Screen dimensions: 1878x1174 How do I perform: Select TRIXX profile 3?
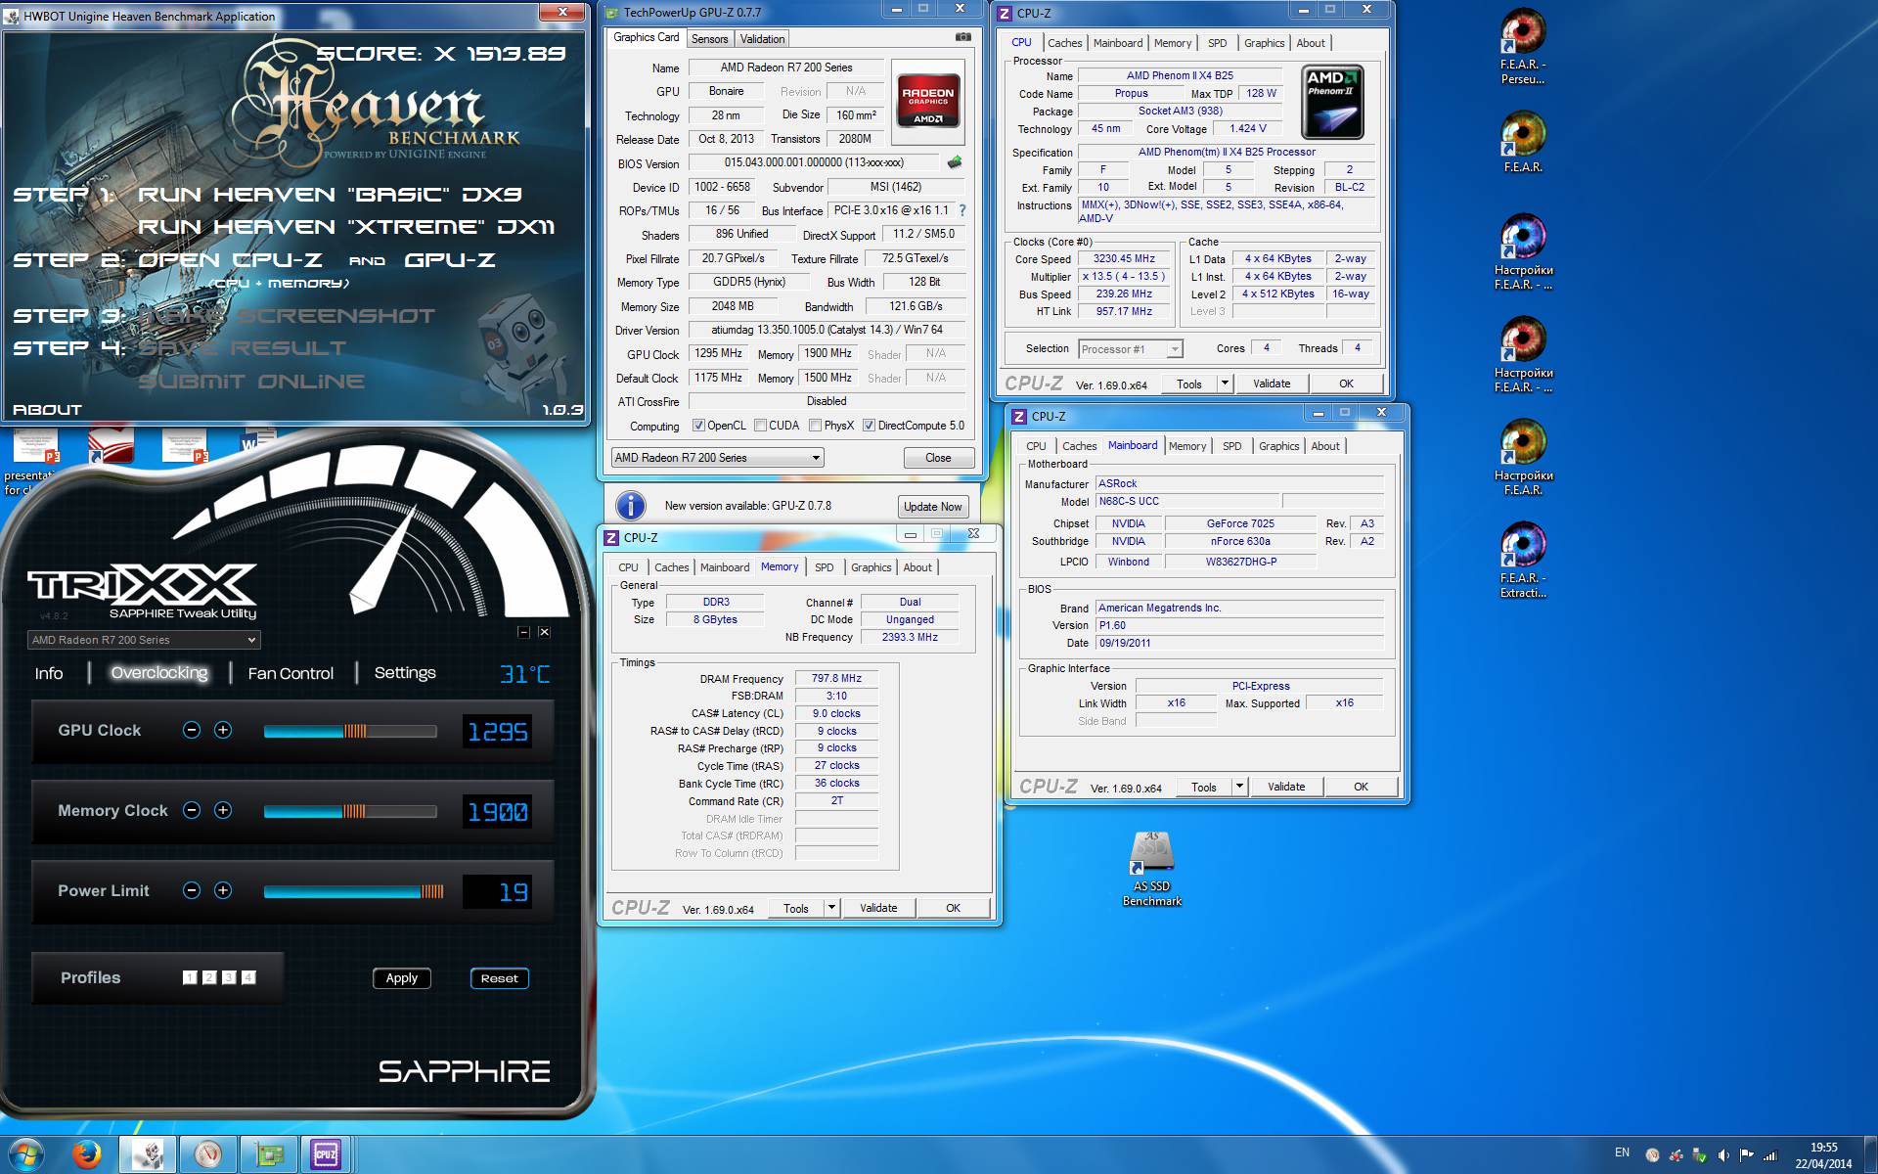(229, 977)
